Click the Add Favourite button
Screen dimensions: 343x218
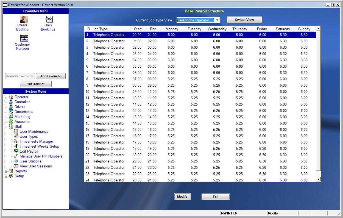[x=51, y=76]
